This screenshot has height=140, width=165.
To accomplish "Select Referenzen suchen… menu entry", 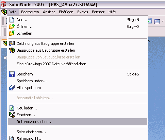I will pyautogui.click(x=78, y=122).
